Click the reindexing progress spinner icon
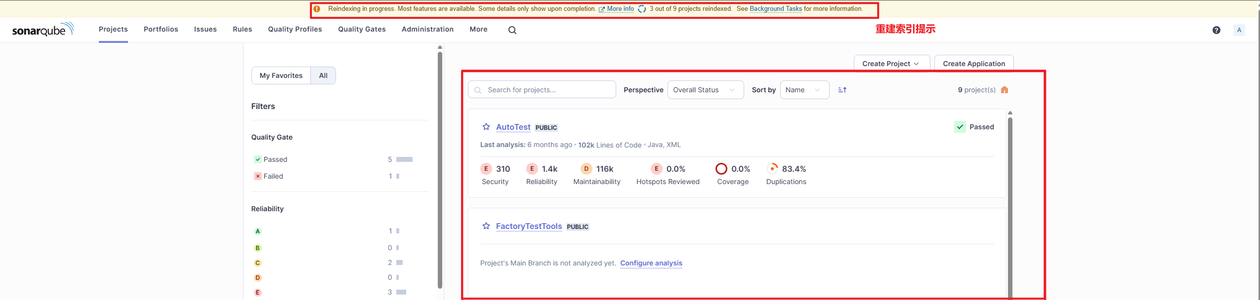This screenshot has height=300, width=1260. [x=642, y=9]
